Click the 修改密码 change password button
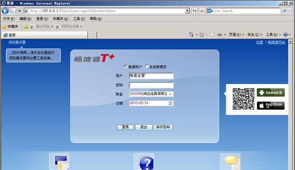Image resolution: width=295 pixels, height=170 pixels. (x=163, y=127)
